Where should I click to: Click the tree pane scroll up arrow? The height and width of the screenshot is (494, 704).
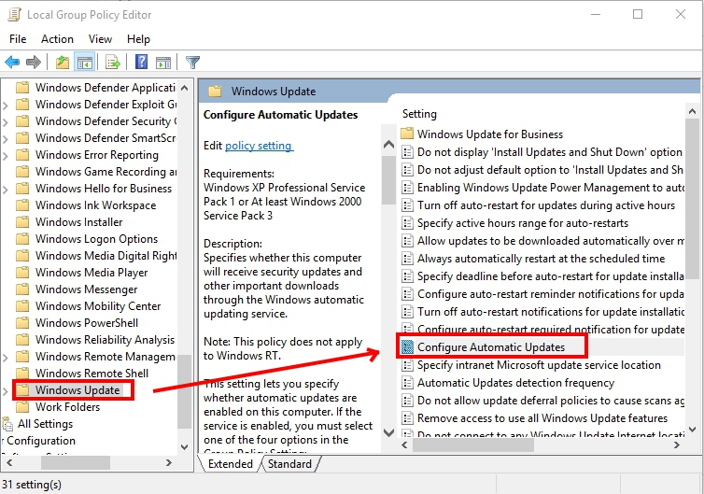[184, 88]
